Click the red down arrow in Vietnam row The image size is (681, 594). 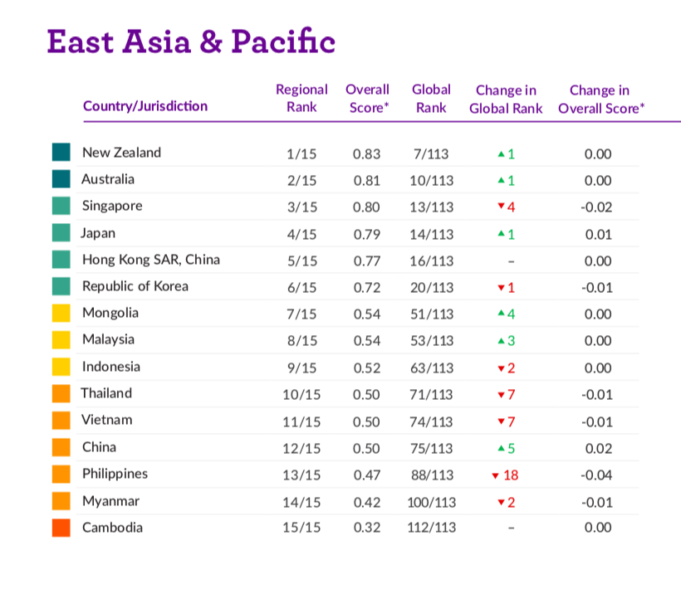tap(501, 421)
